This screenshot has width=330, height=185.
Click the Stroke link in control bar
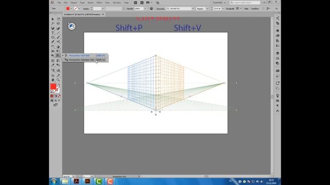point(86,9)
